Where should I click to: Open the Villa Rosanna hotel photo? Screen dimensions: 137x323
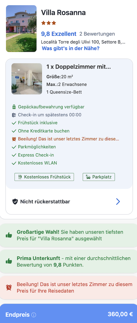pyautogui.click(x=21, y=29)
